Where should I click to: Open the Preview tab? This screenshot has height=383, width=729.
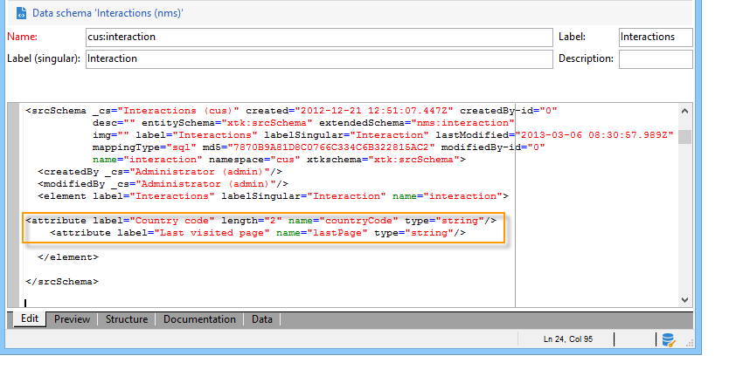pos(72,319)
